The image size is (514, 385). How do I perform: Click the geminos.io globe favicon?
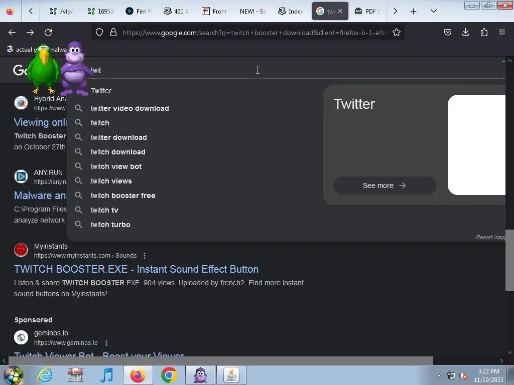tap(21, 337)
